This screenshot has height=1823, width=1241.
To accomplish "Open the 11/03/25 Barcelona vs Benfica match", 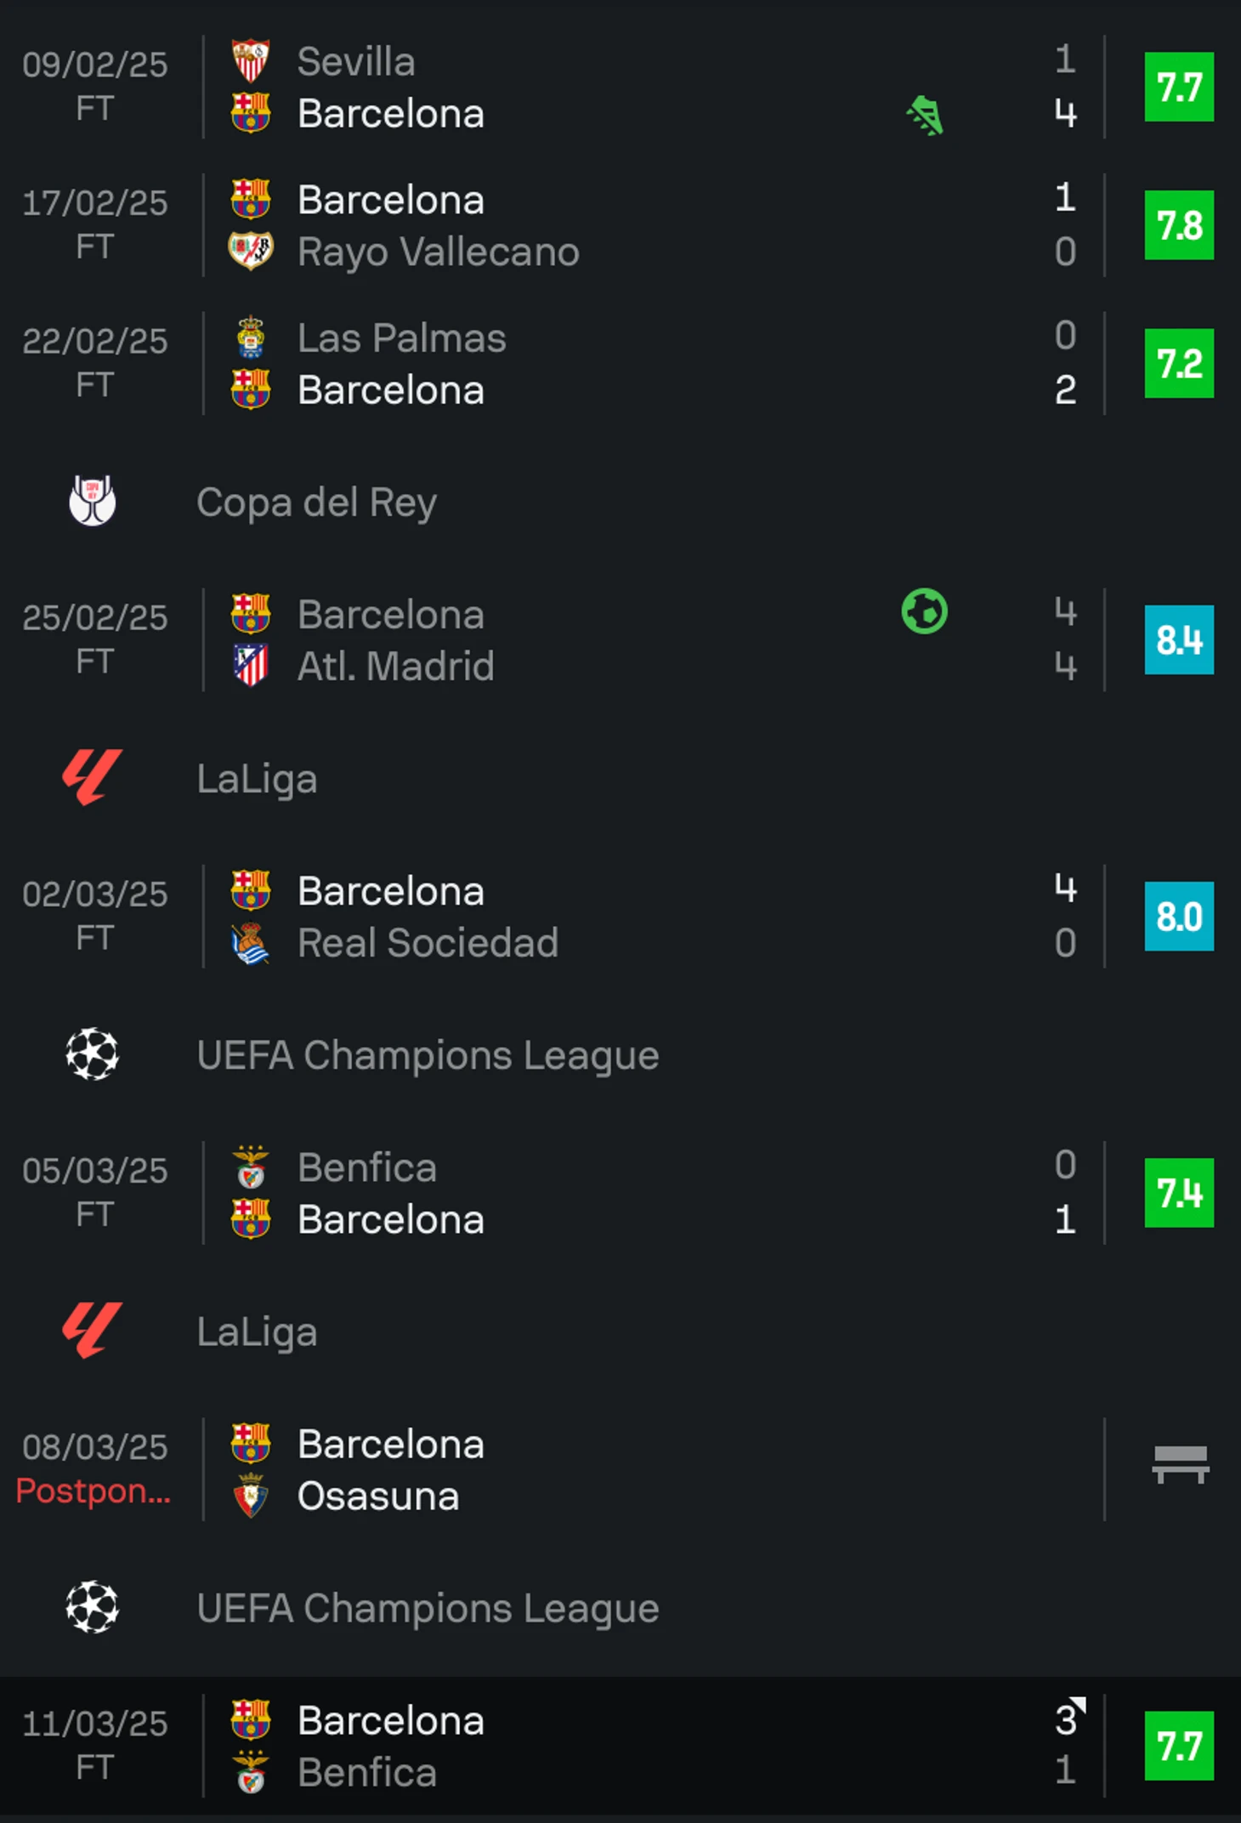I will tap(595, 1746).
